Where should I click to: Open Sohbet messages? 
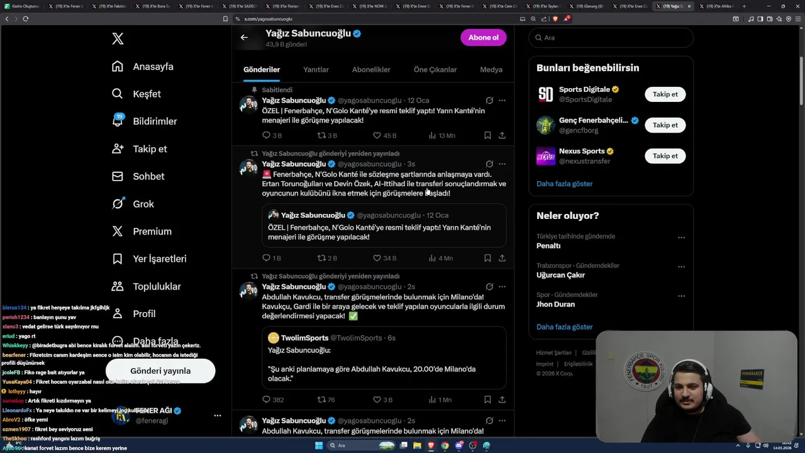coord(138,177)
